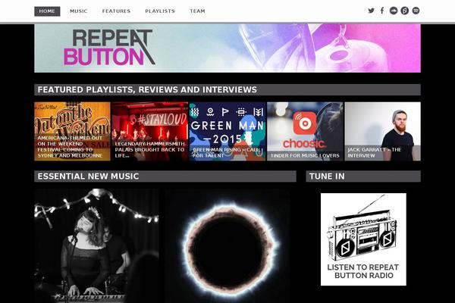Click 'Jack Garratt - The Interview' caption
455x303 pixels.
pyautogui.click(x=375, y=152)
